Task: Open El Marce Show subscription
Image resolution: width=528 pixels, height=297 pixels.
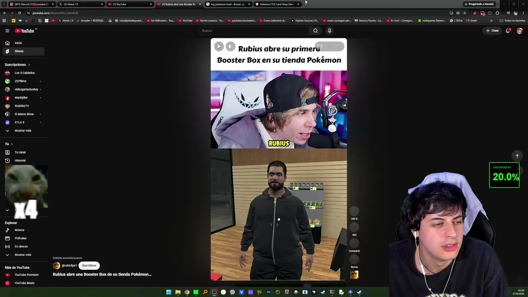Action: 23,114
